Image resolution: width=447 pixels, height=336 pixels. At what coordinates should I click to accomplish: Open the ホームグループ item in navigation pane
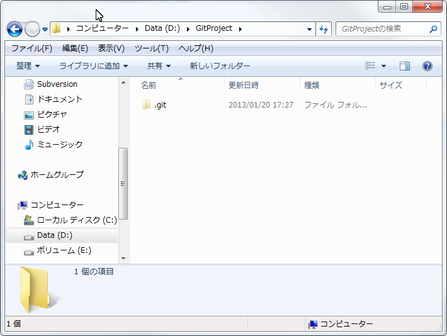click(x=57, y=175)
